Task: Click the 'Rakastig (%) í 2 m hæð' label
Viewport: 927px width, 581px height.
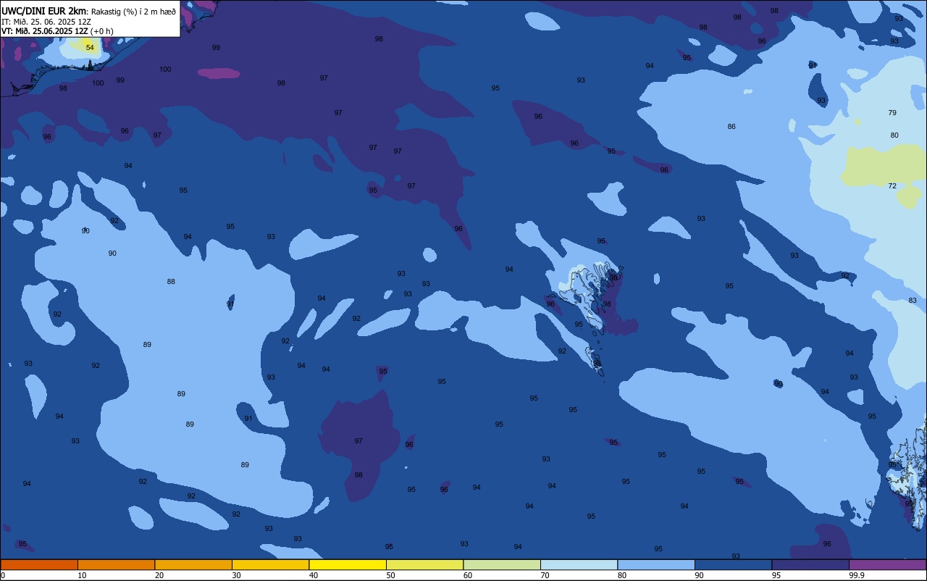Action: pyautogui.click(x=133, y=11)
